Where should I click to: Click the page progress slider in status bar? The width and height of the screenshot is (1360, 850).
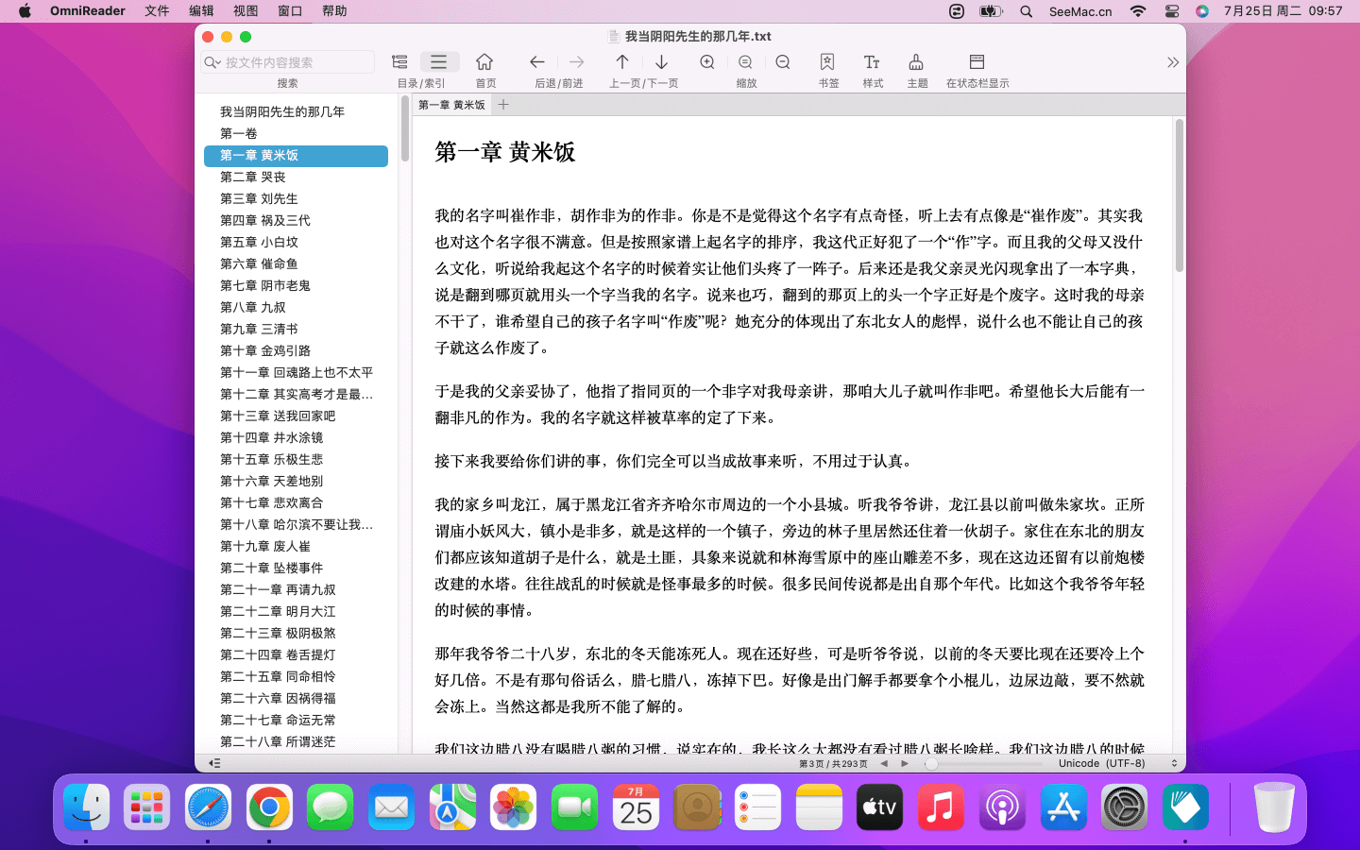tap(982, 763)
